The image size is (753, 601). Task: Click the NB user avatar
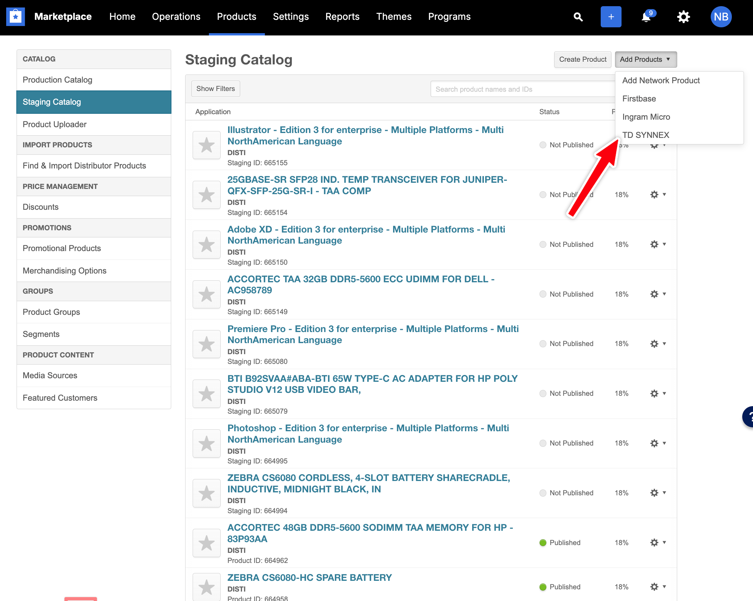[720, 17]
